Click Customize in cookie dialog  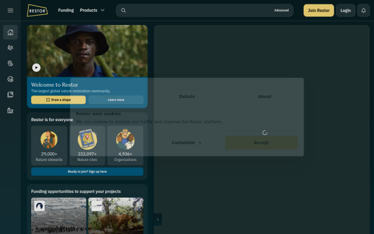pyautogui.click(x=186, y=142)
